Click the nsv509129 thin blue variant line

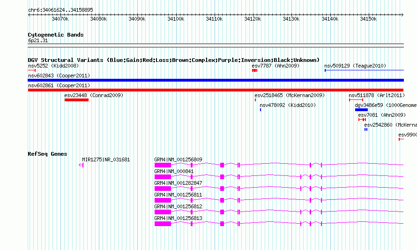pyautogui.click(x=364, y=70)
